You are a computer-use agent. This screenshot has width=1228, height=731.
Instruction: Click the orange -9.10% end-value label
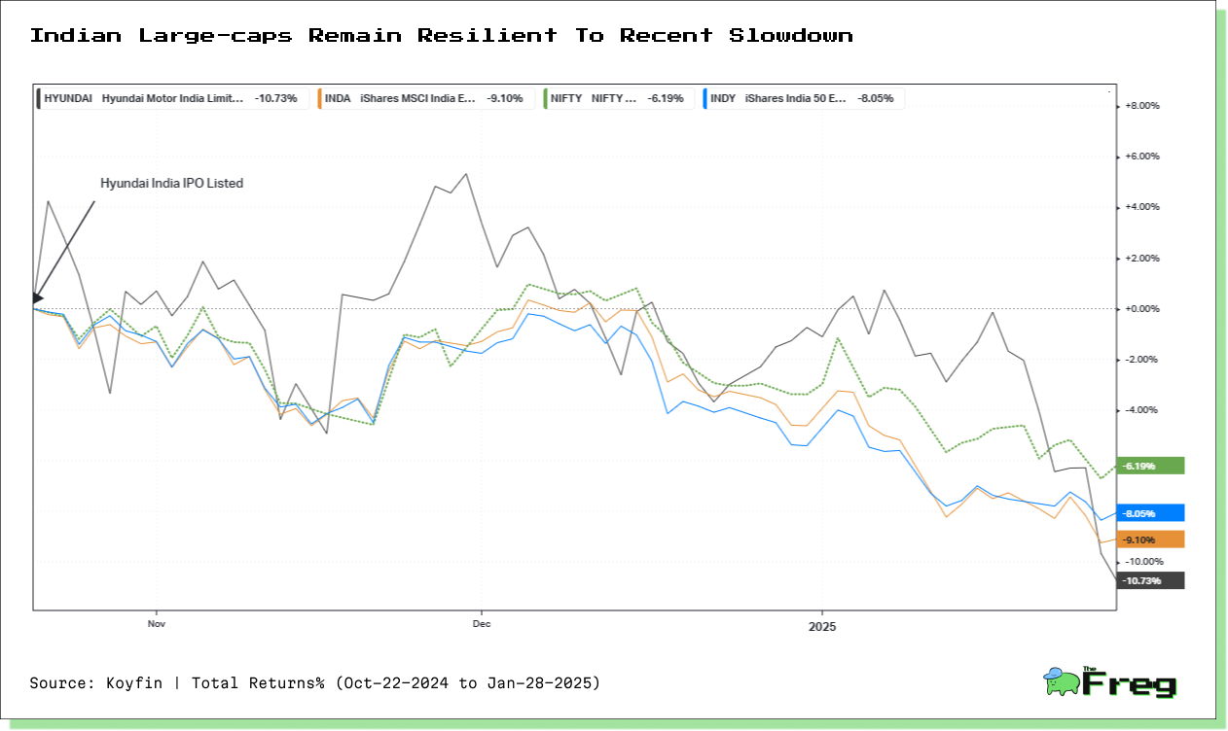(1151, 540)
